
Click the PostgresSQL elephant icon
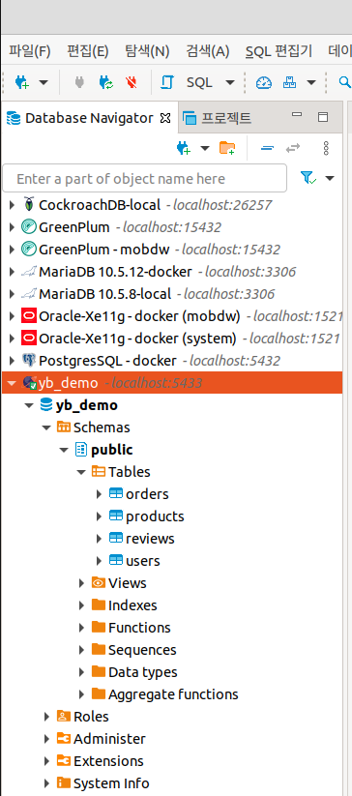tap(29, 361)
